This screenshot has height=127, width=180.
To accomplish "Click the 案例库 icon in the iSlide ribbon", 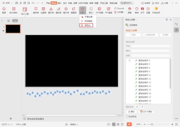I will (36, 10).
